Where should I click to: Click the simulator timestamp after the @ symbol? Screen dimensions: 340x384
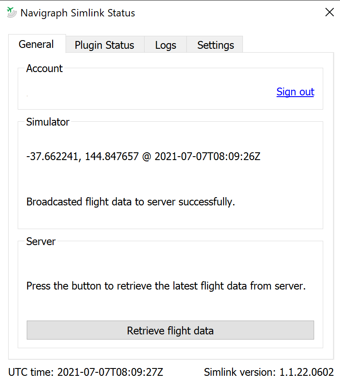(x=207, y=156)
